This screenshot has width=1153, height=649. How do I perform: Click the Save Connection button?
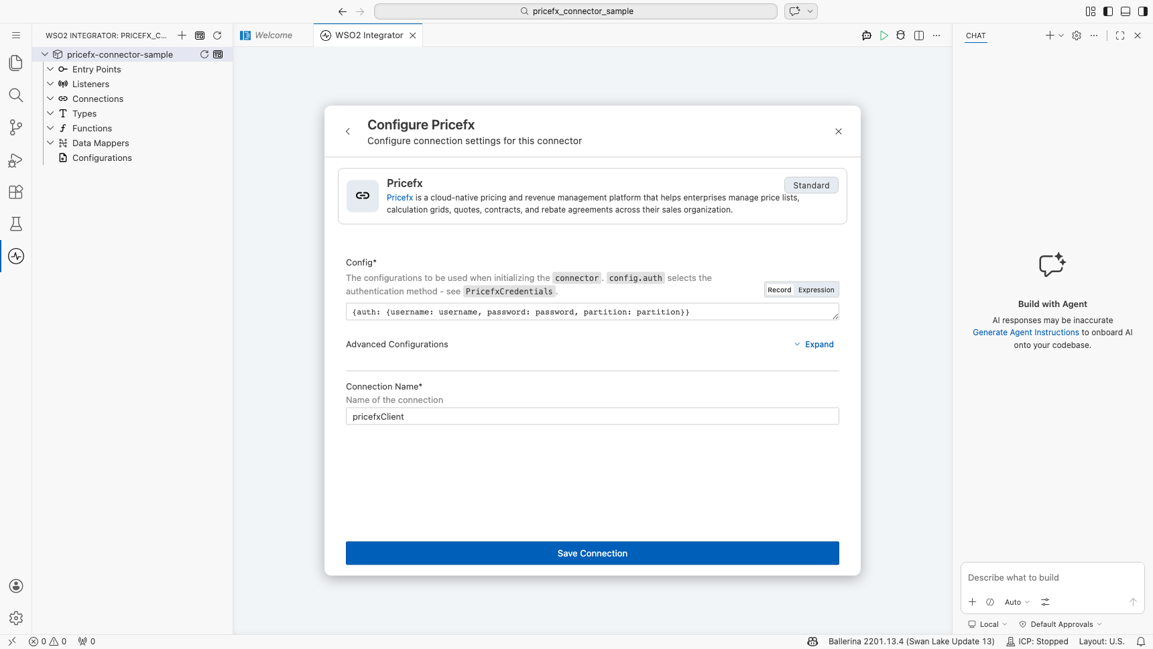(593, 553)
